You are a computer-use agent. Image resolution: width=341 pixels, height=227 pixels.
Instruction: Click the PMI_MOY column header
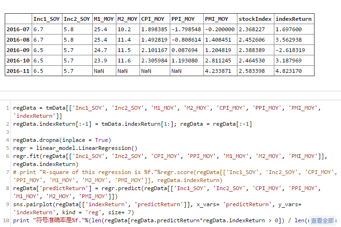tap(217, 19)
